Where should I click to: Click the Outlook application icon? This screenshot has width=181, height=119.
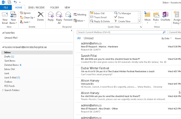pos(4,2)
